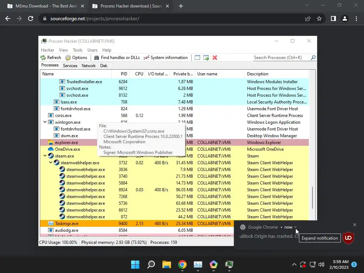This screenshot has width=364, height=273.
Task: Click the CPU Usage status bar entry
Action: pyautogui.click(x=58, y=242)
